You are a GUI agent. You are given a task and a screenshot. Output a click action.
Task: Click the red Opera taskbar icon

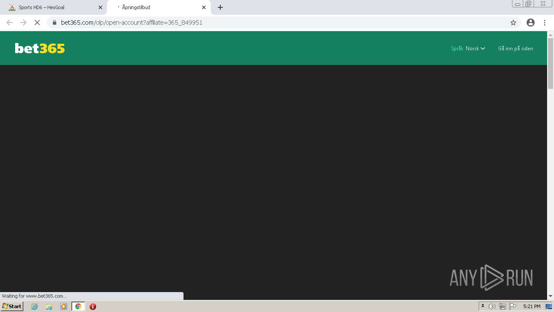pos(93,306)
